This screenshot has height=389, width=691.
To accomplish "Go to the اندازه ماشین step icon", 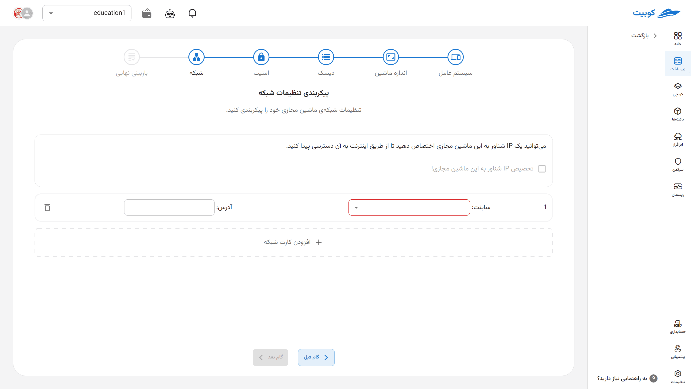I will point(391,57).
